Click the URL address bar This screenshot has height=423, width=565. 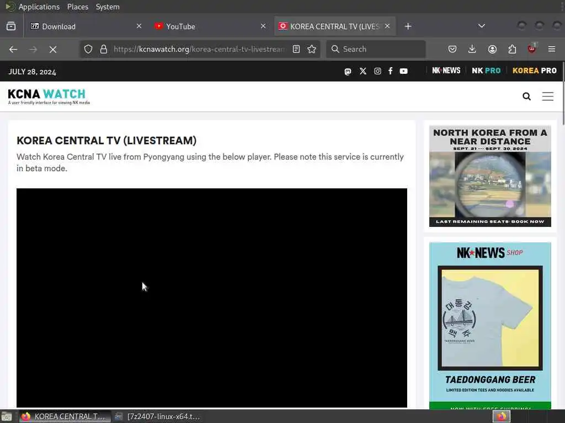point(199,49)
